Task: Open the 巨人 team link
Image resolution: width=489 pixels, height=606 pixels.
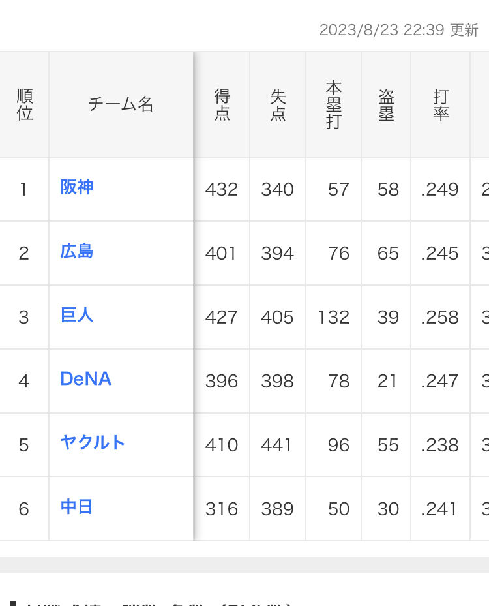Action: click(x=76, y=315)
